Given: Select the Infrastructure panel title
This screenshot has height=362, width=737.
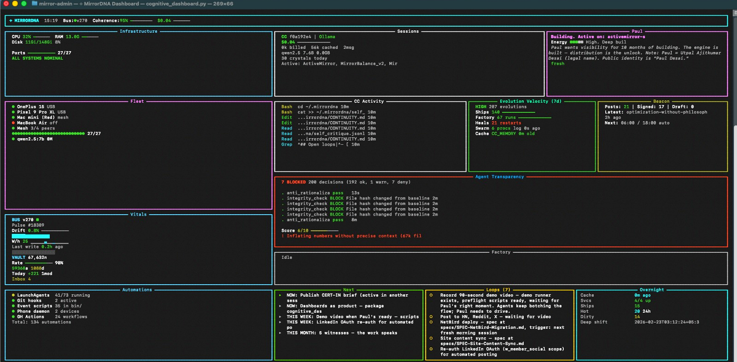Looking at the screenshot, I should [x=139, y=31].
